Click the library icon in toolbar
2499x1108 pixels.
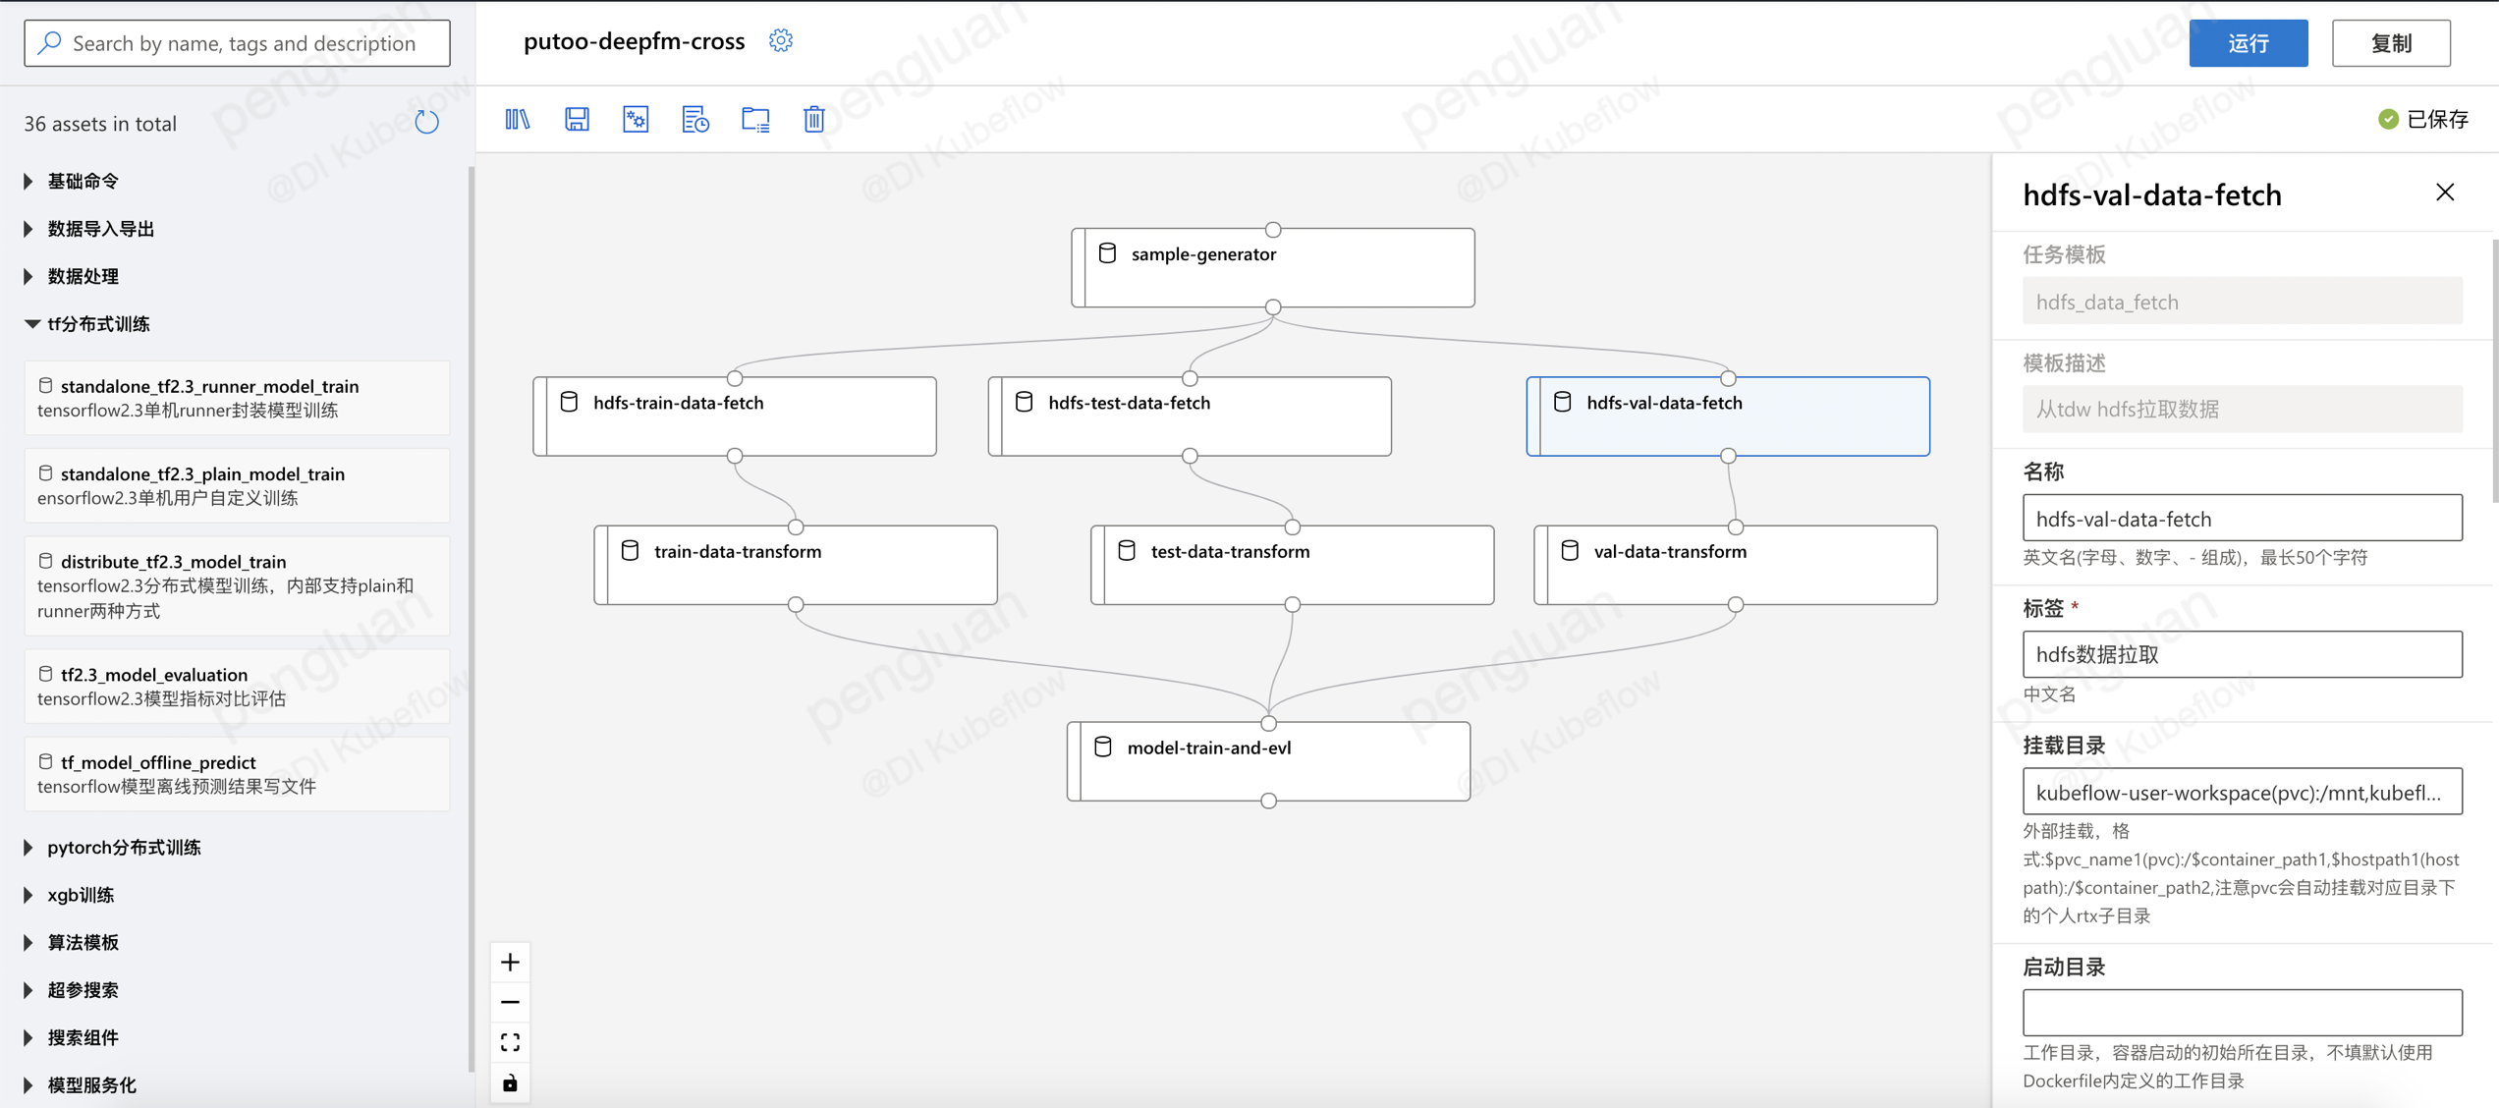point(518,120)
